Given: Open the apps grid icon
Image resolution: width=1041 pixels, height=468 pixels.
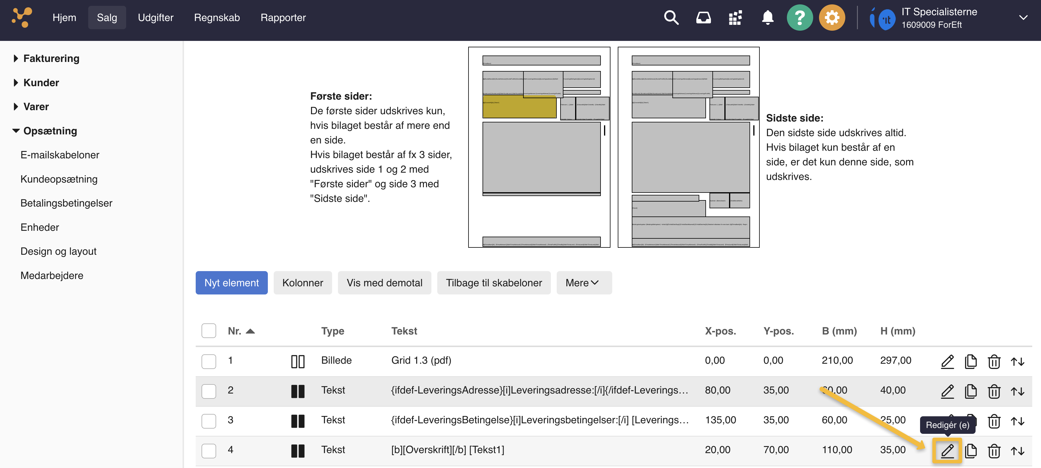Looking at the screenshot, I should (735, 18).
